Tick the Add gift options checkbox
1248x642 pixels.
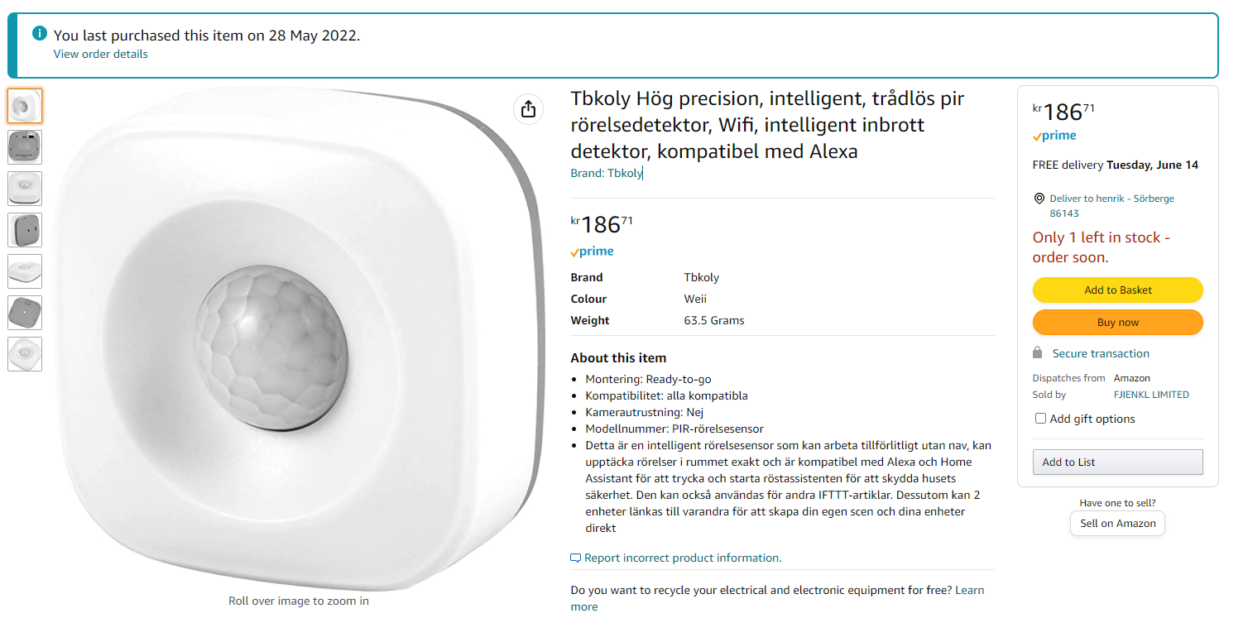1041,419
